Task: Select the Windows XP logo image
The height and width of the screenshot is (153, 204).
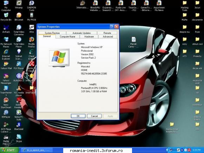Action: pos(59,58)
